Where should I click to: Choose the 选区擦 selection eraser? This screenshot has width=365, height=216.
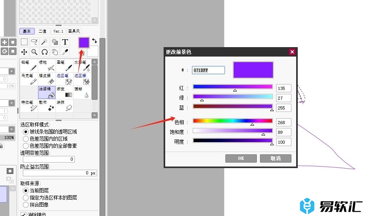coord(82,79)
